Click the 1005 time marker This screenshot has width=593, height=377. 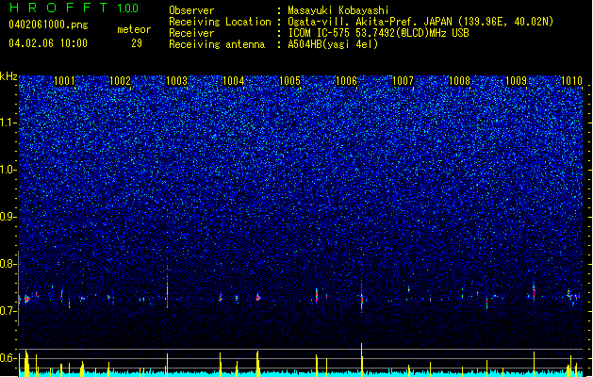[289, 81]
